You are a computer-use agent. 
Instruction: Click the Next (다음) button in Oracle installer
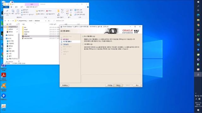point(118,85)
